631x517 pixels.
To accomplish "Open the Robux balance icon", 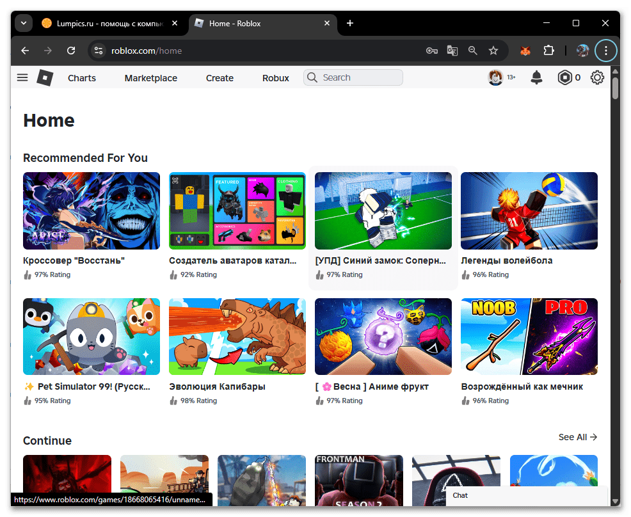I will coord(564,77).
